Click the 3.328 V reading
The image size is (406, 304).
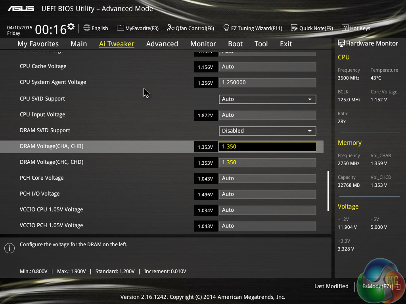click(346, 249)
